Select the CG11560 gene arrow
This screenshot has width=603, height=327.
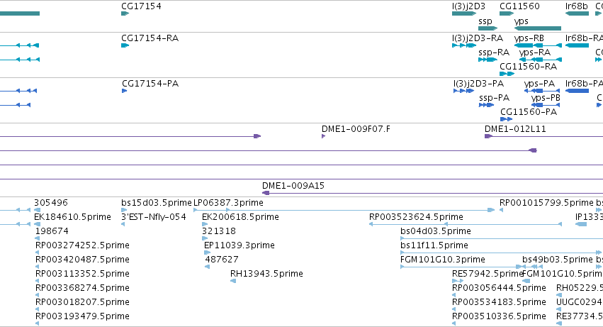click(507, 13)
